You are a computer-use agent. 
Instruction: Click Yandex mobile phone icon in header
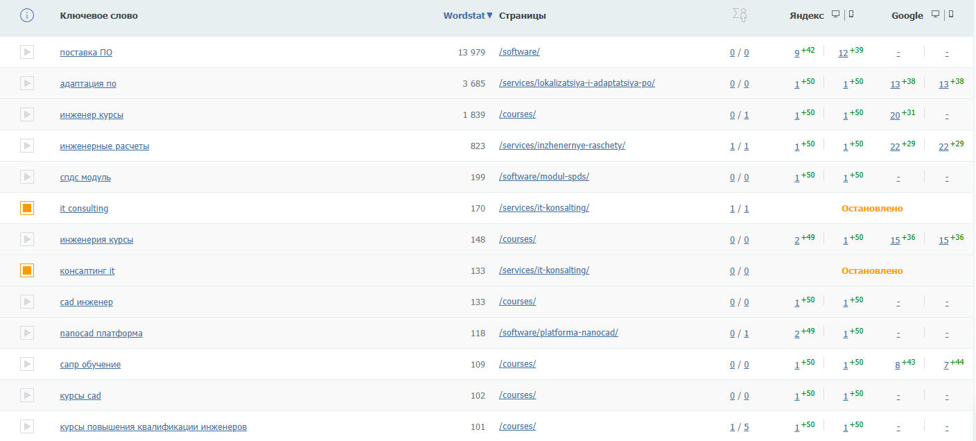click(x=851, y=15)
